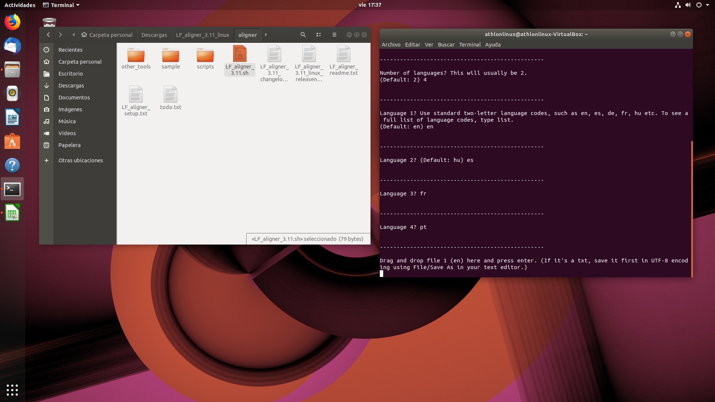Image resolution: width=715 pixels, height=402 pixels.
Task: Open the Buscar menu in Terminal
Action: coord(446,44)
